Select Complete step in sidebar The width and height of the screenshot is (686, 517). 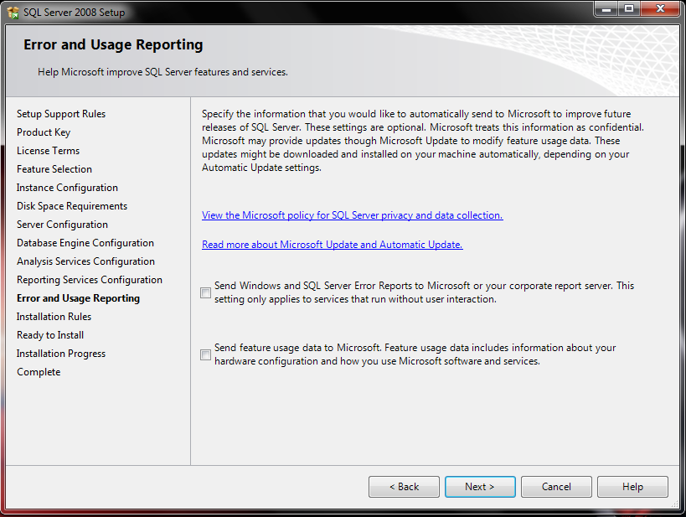coord(39,372)
